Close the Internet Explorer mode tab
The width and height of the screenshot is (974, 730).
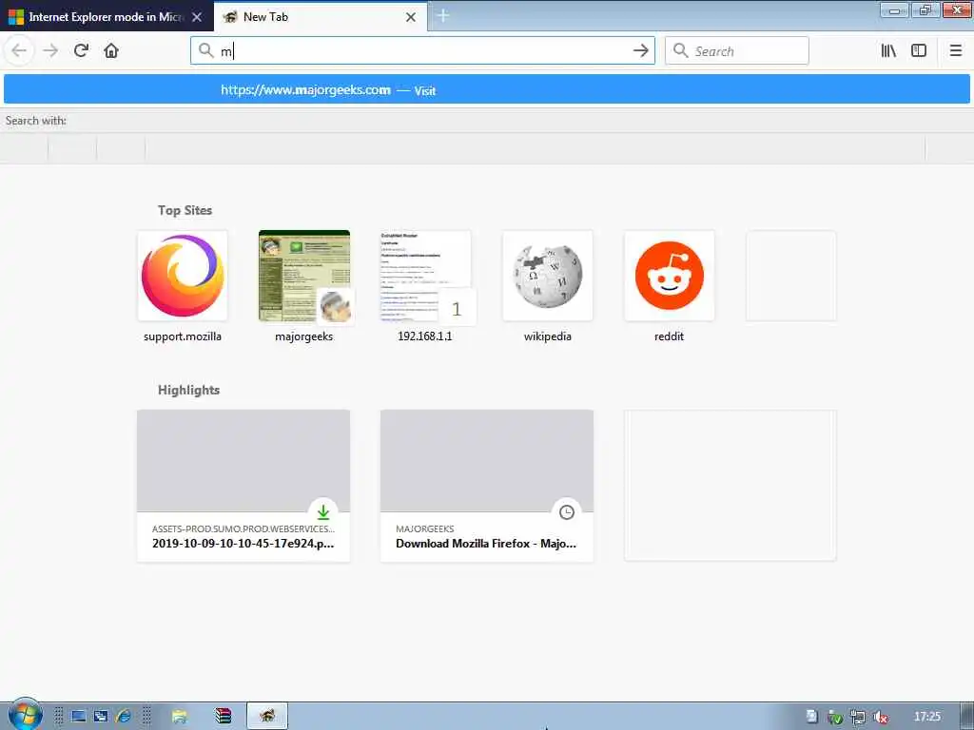click(197, 17)
